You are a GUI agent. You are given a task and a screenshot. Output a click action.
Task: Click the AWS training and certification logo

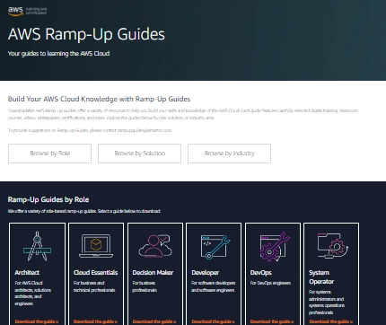(27, 11)
